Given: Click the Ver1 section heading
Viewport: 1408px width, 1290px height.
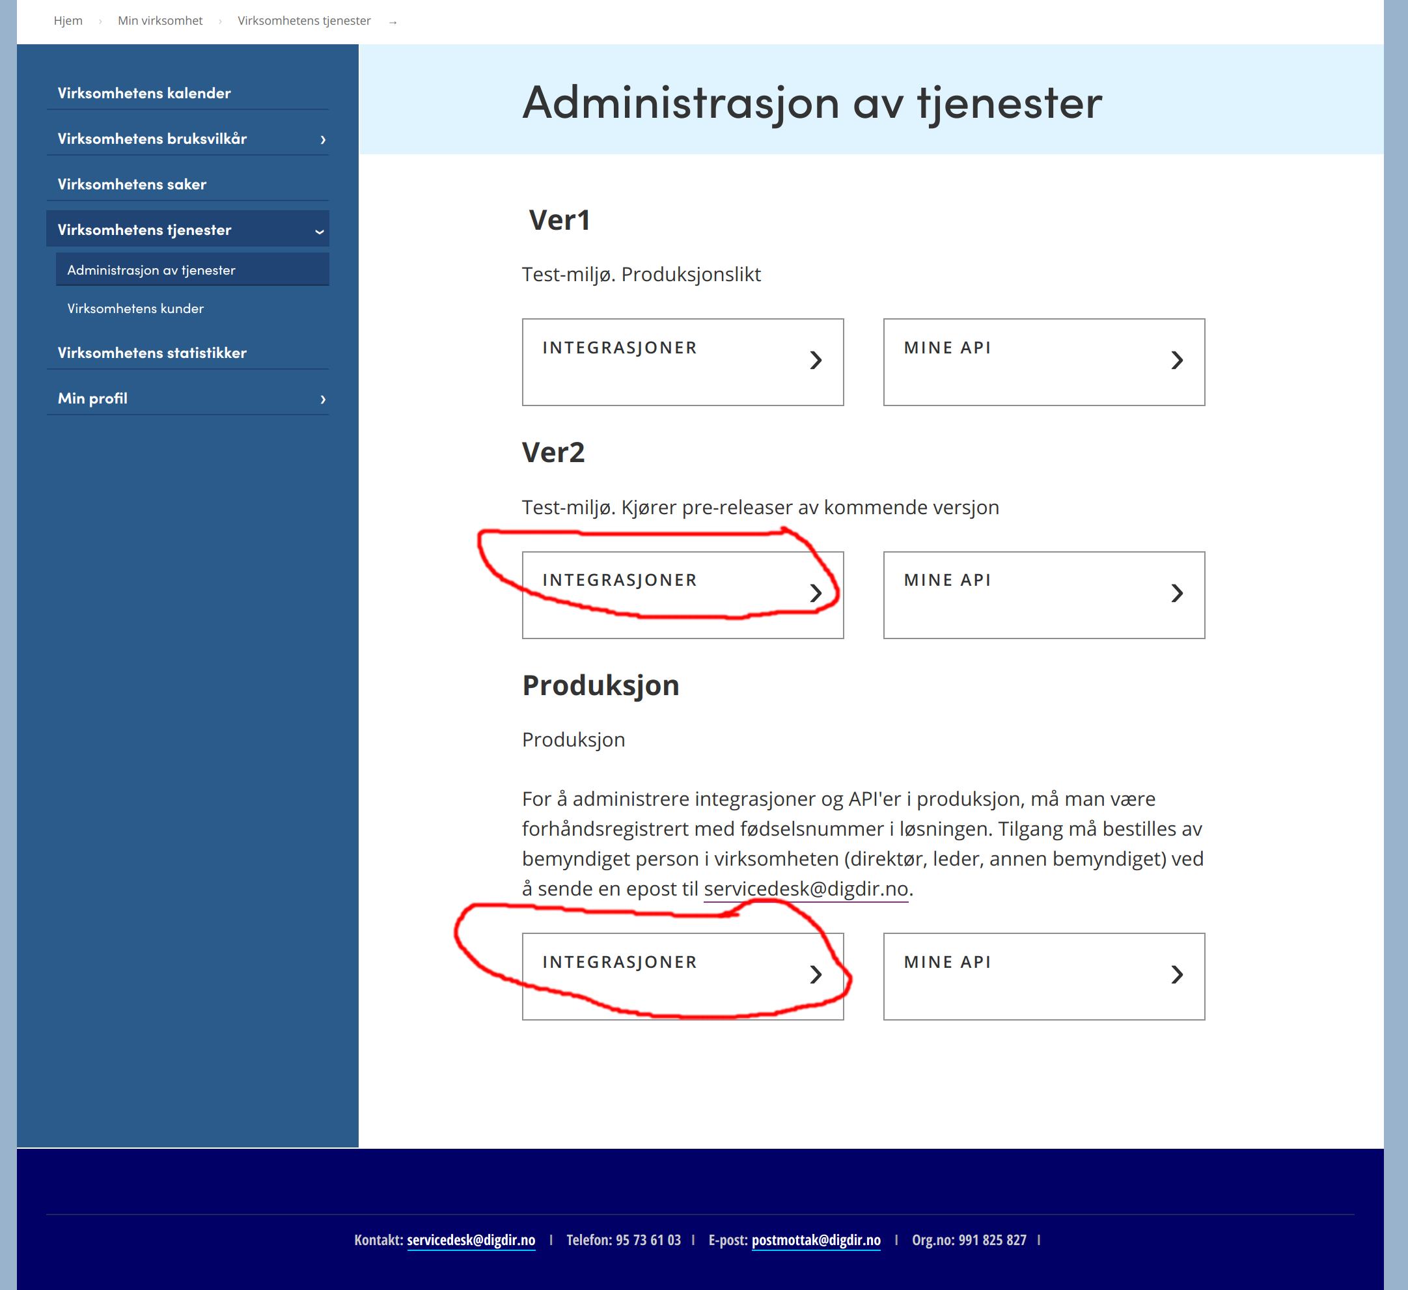Looking at the screenshot, I should click(559, 219).
